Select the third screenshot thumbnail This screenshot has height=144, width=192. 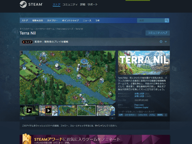coord(68,110)
